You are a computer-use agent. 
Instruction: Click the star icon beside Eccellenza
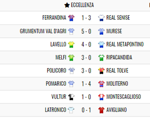coord(67,5)
